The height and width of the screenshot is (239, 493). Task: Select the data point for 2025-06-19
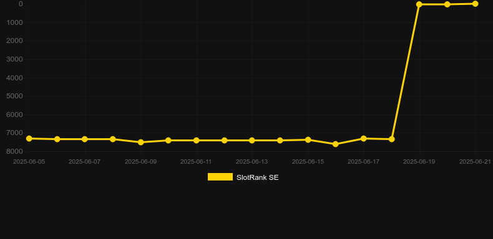coord(419,4)
